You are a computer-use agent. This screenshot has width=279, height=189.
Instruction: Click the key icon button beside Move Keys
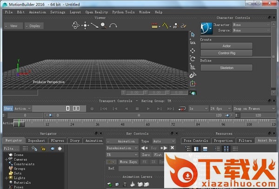(x=111, y=162)
